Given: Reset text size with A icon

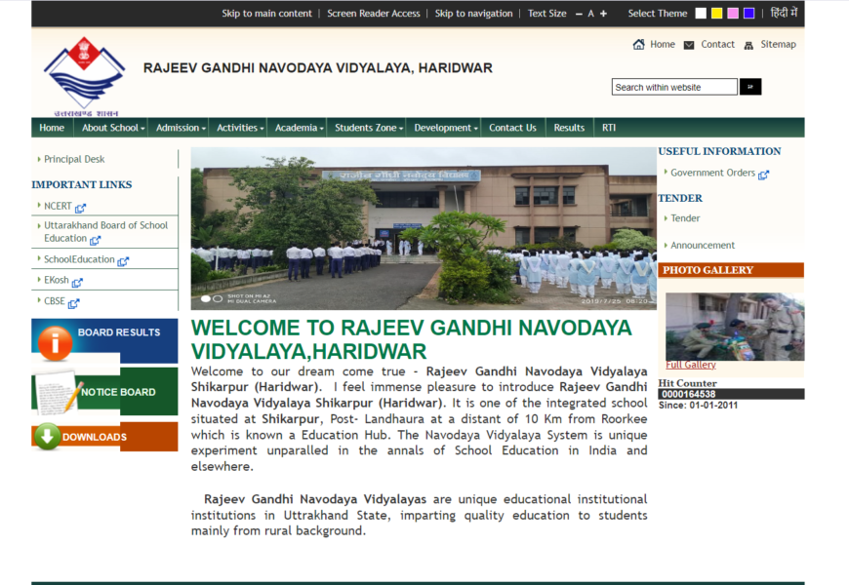Looking at the screenshot, I should [590, 14].
